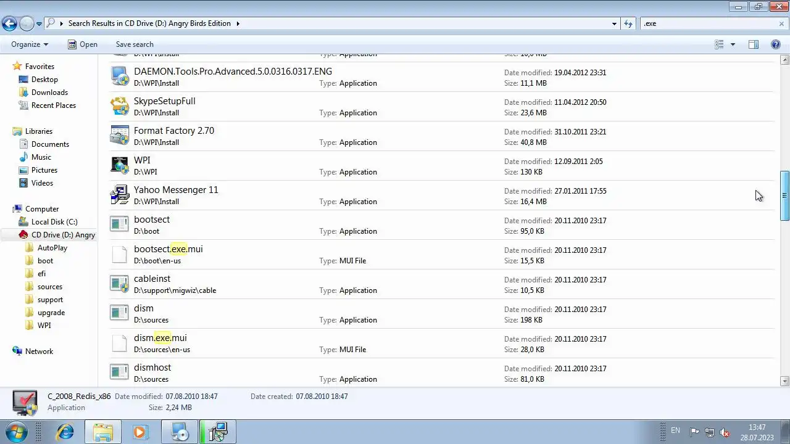Open recent pages dropdown arrow
The height and width of the screenshot is (444, 790).
click(x=39, y=23)
